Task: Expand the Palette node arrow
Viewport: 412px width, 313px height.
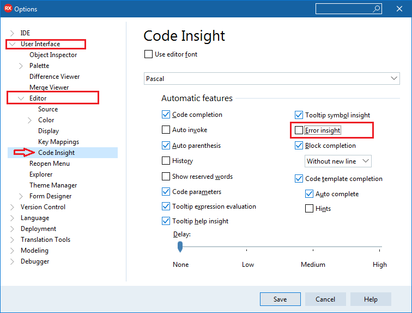Action: pyautogui.click(x=21, y=66)
